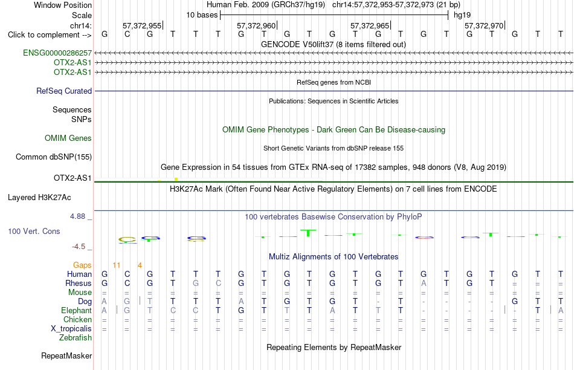Image resolution: width=574 pixels, height=370 pixels.
Task: Select the Elephant alignment row label
Action: coord(77,311)
